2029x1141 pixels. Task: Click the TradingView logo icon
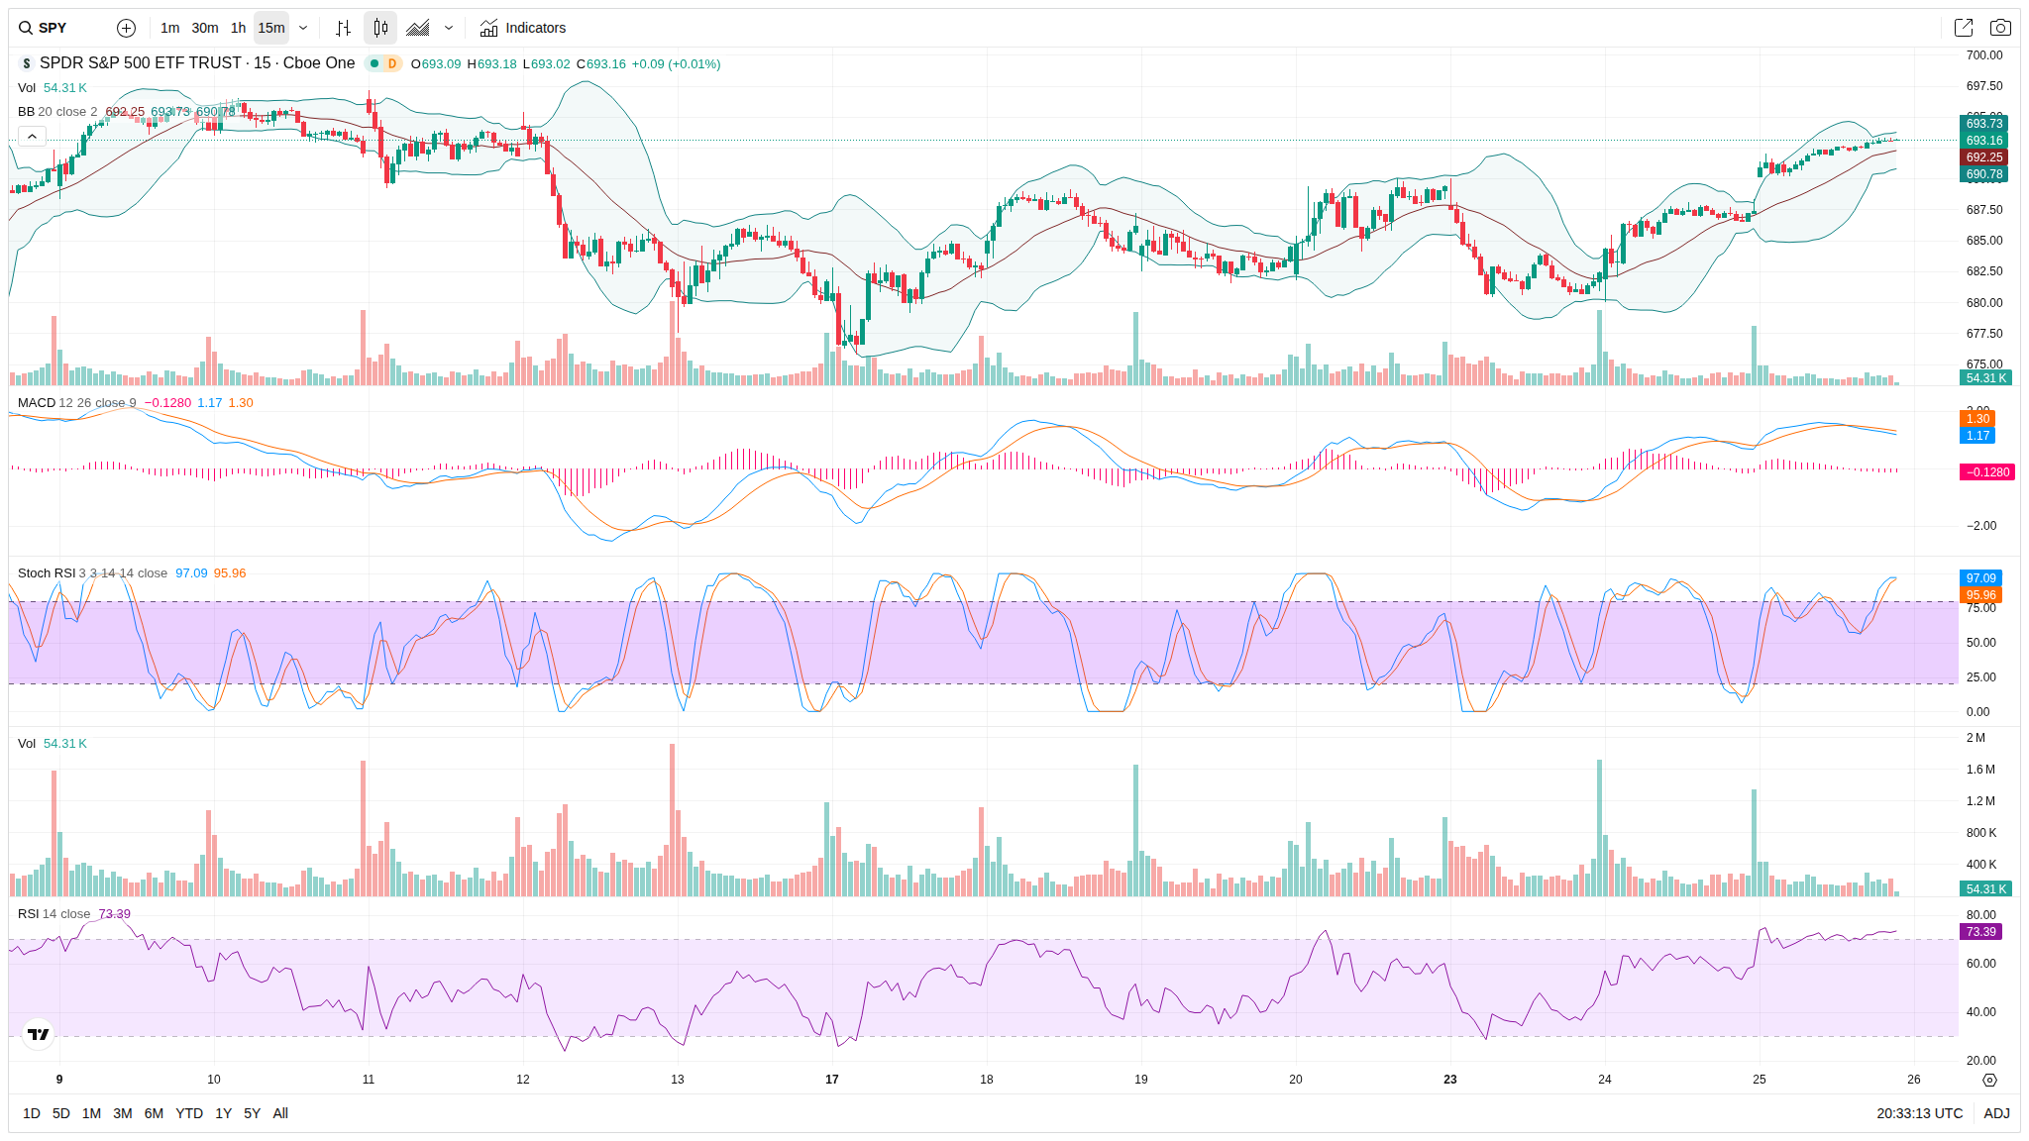[39, 1034]
